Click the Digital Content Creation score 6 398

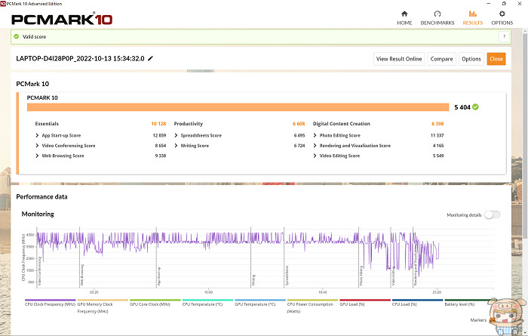pyautogui.click(x=437, y=124)
